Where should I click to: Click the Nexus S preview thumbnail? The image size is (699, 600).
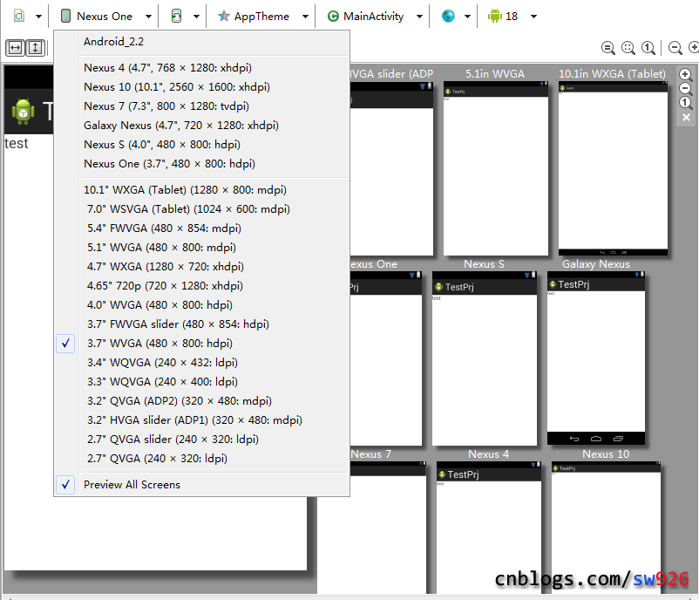point(485,358)
